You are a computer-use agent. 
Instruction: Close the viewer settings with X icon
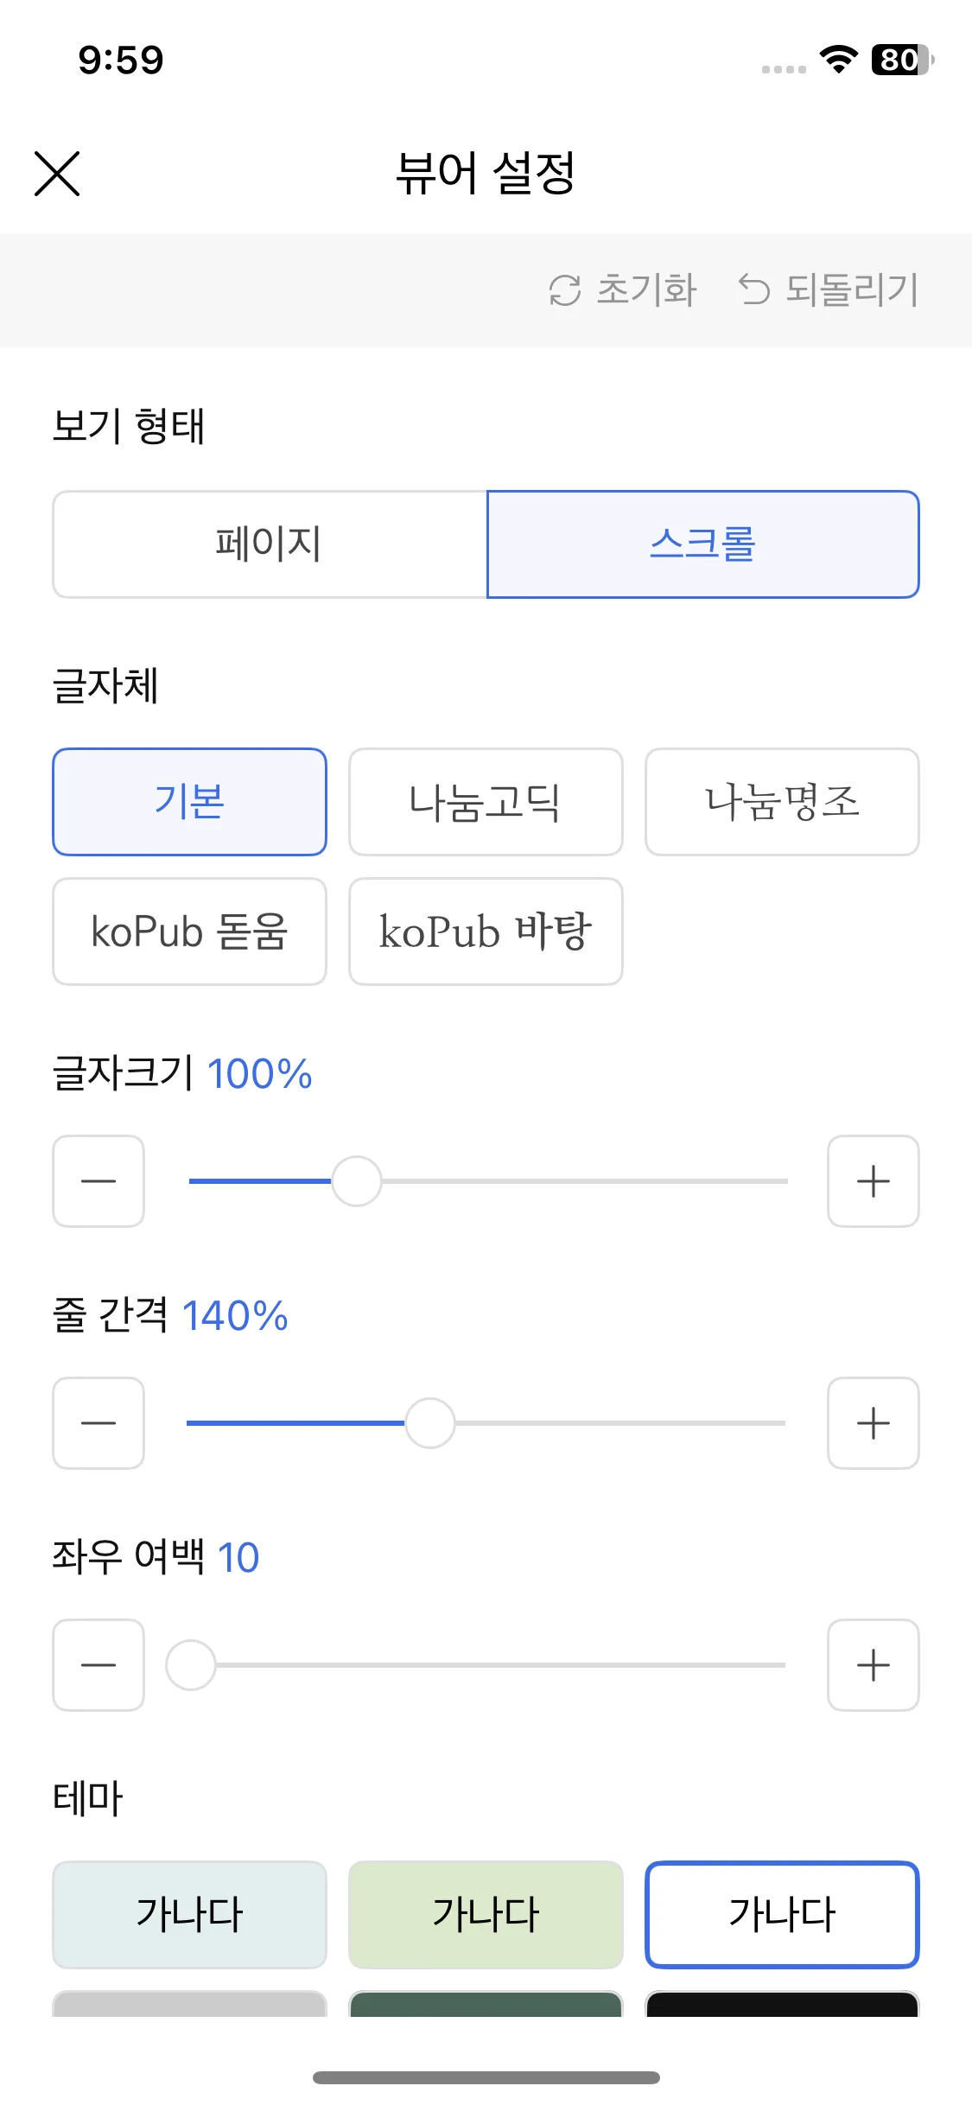57,174
